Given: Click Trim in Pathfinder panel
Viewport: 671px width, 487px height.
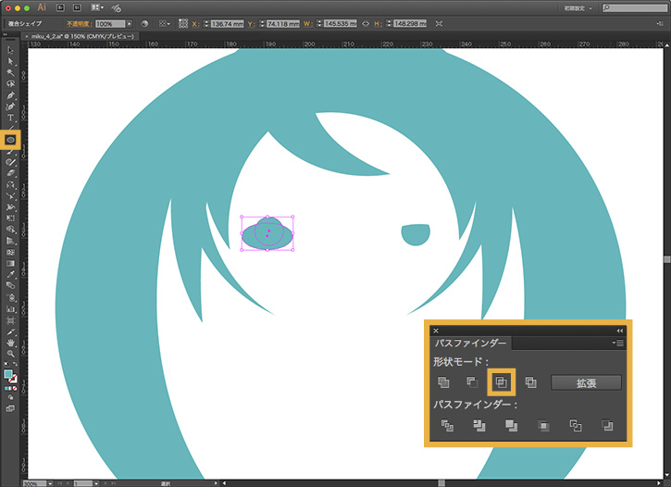Looking at the screenshot, I should pos(479,425).
